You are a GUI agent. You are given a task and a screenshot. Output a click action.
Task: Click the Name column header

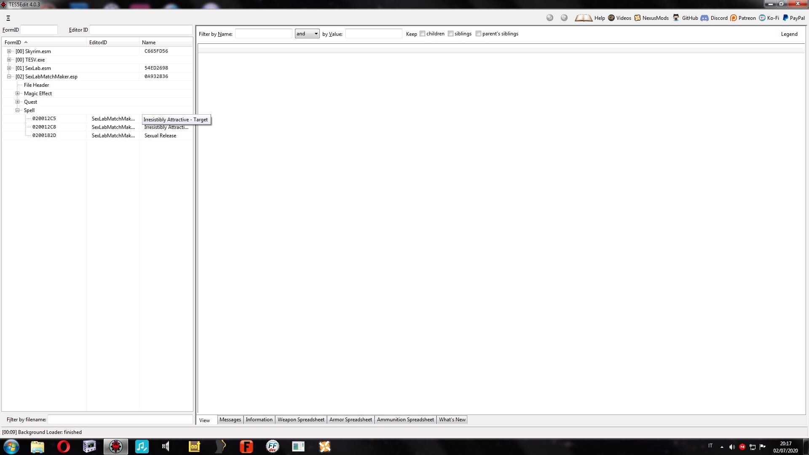[x=166, y=42]
